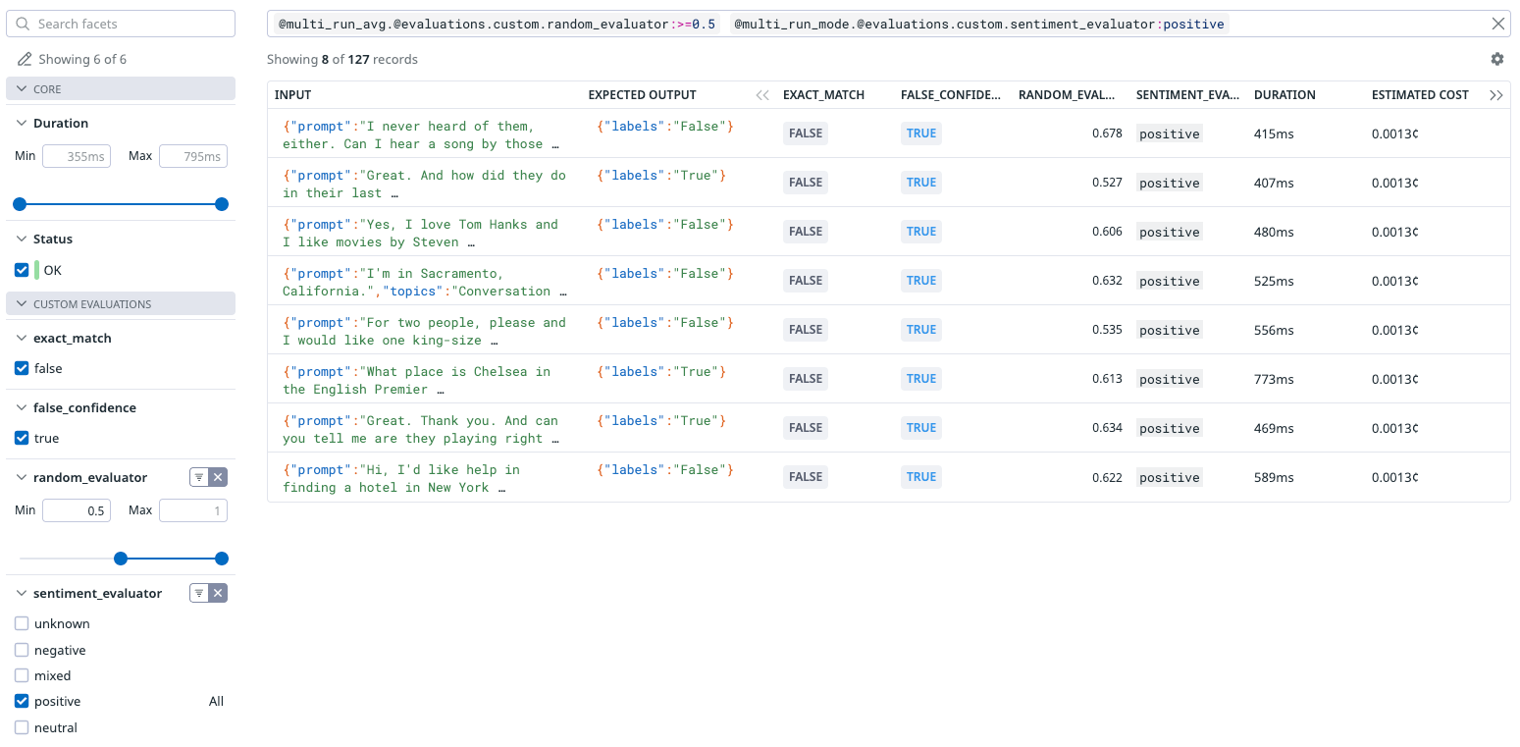This screenshot has height=747, width=1520.
Task: Collapse the CUSTOM EVALUATIONS group
Action: pos(22,304)
